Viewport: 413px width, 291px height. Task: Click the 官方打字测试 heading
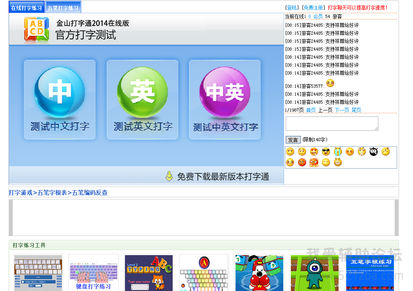point(86,35)
